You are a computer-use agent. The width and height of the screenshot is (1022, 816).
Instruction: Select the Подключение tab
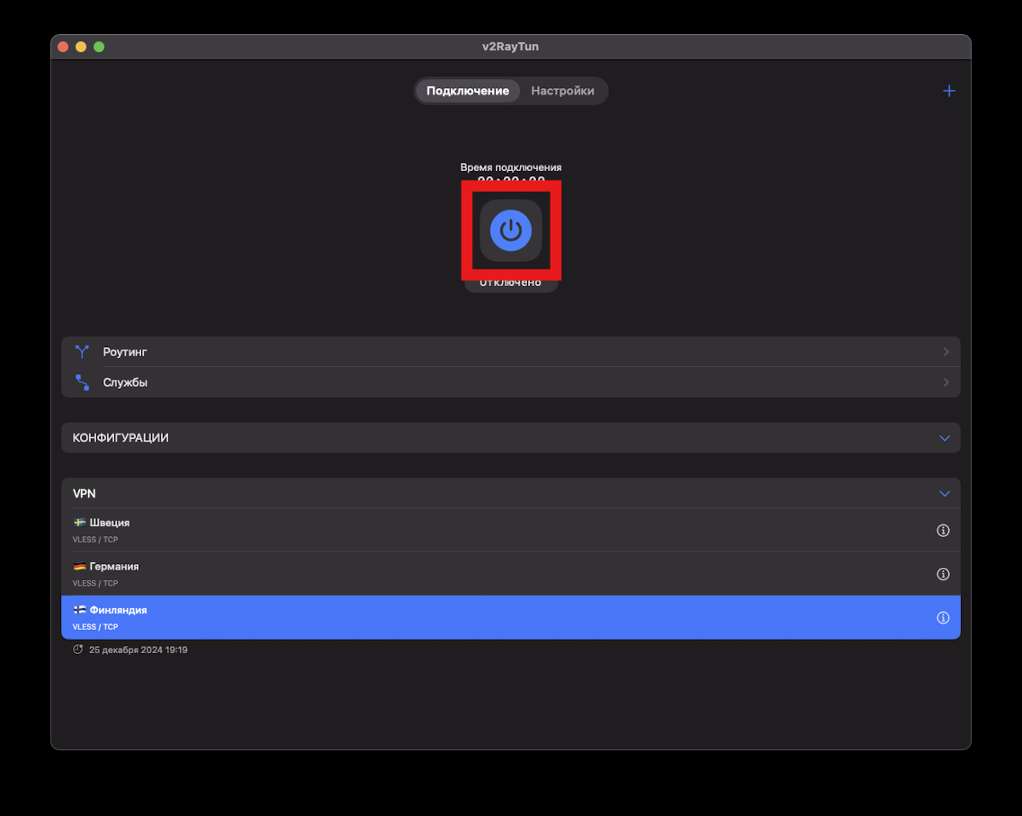(x=468, y=91)
